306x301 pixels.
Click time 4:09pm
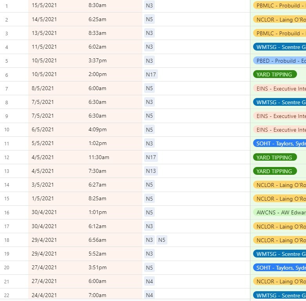[x=98, y=129]
